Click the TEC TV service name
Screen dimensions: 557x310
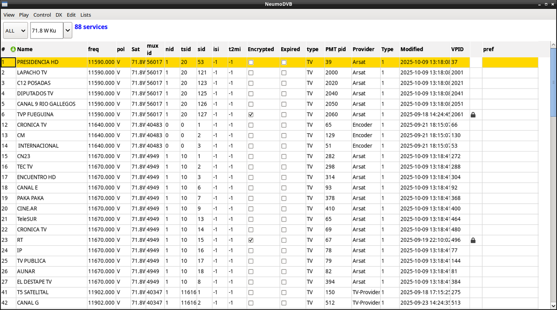click(x=25, y=167)
